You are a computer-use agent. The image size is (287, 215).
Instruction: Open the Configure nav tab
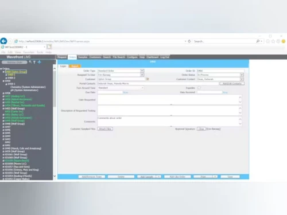[132, 57]
